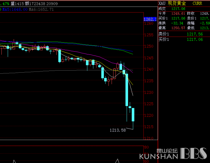Select the high price 1250.57
This screenshot has width=210, height=163.
(178, 28)
